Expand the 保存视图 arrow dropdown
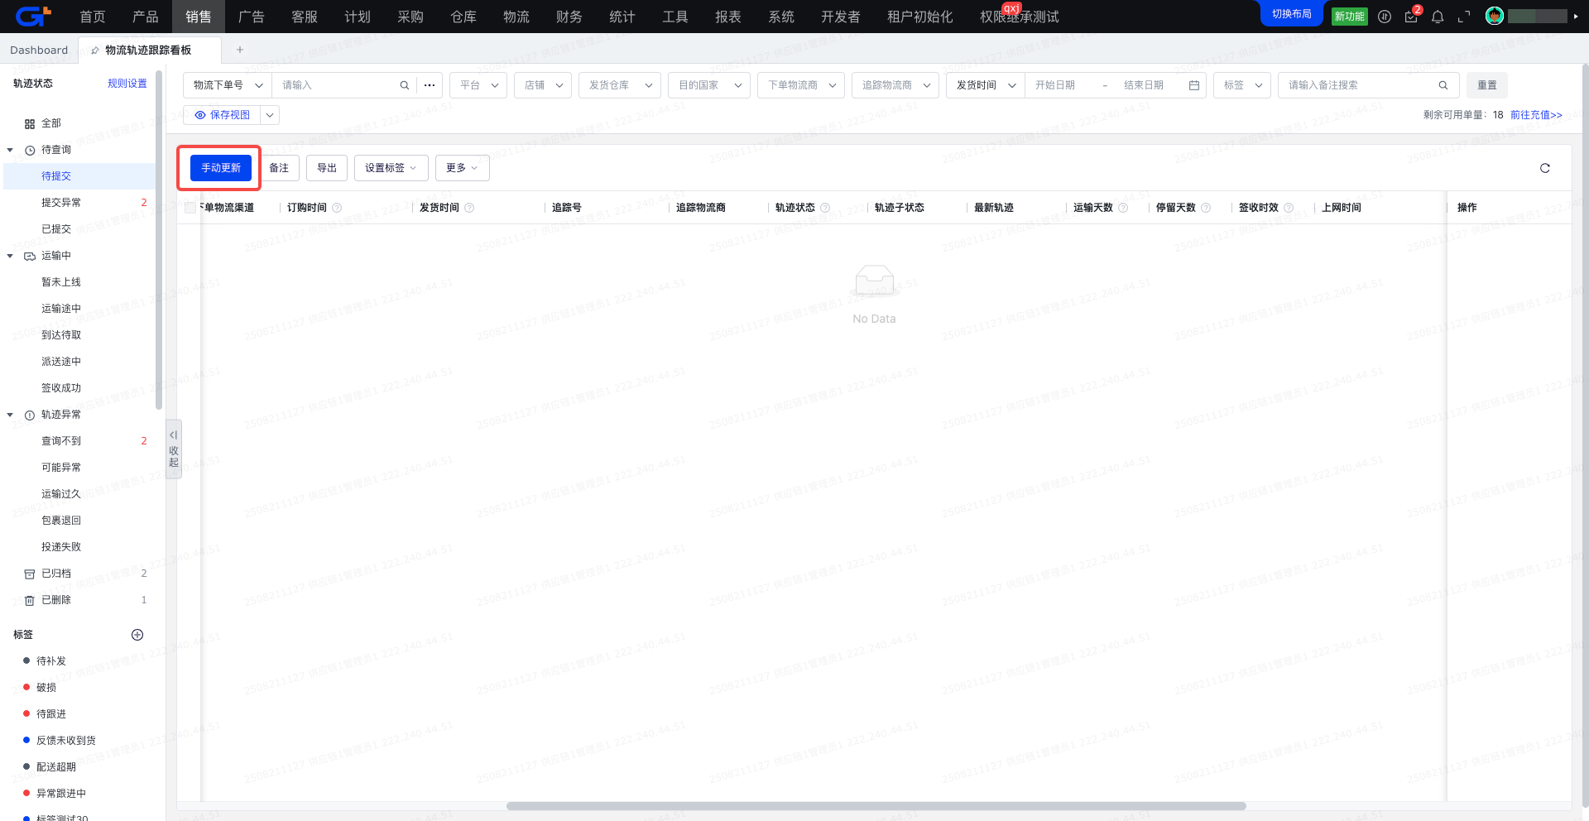Image resolution: width=1589 pixels, height=821 pixels. (270, 115)
